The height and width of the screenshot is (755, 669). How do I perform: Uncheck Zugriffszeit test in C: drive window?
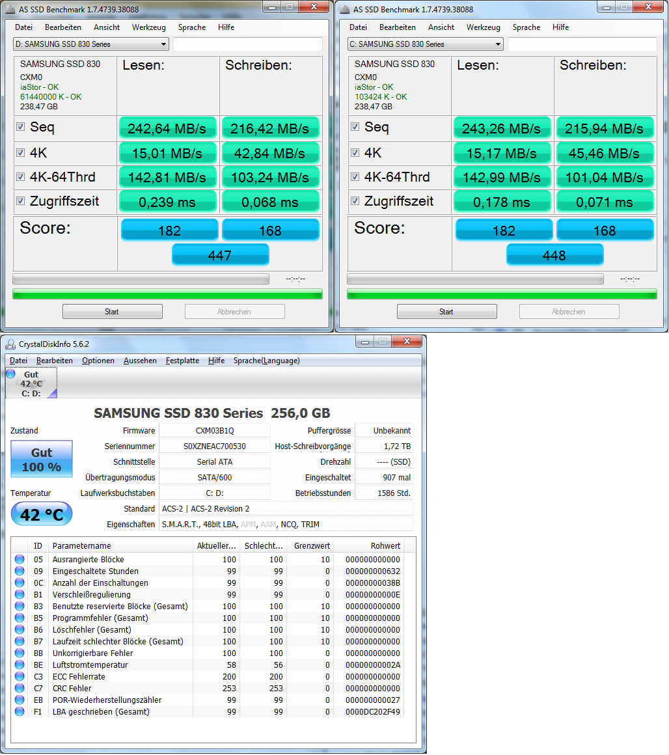[355, 200]
